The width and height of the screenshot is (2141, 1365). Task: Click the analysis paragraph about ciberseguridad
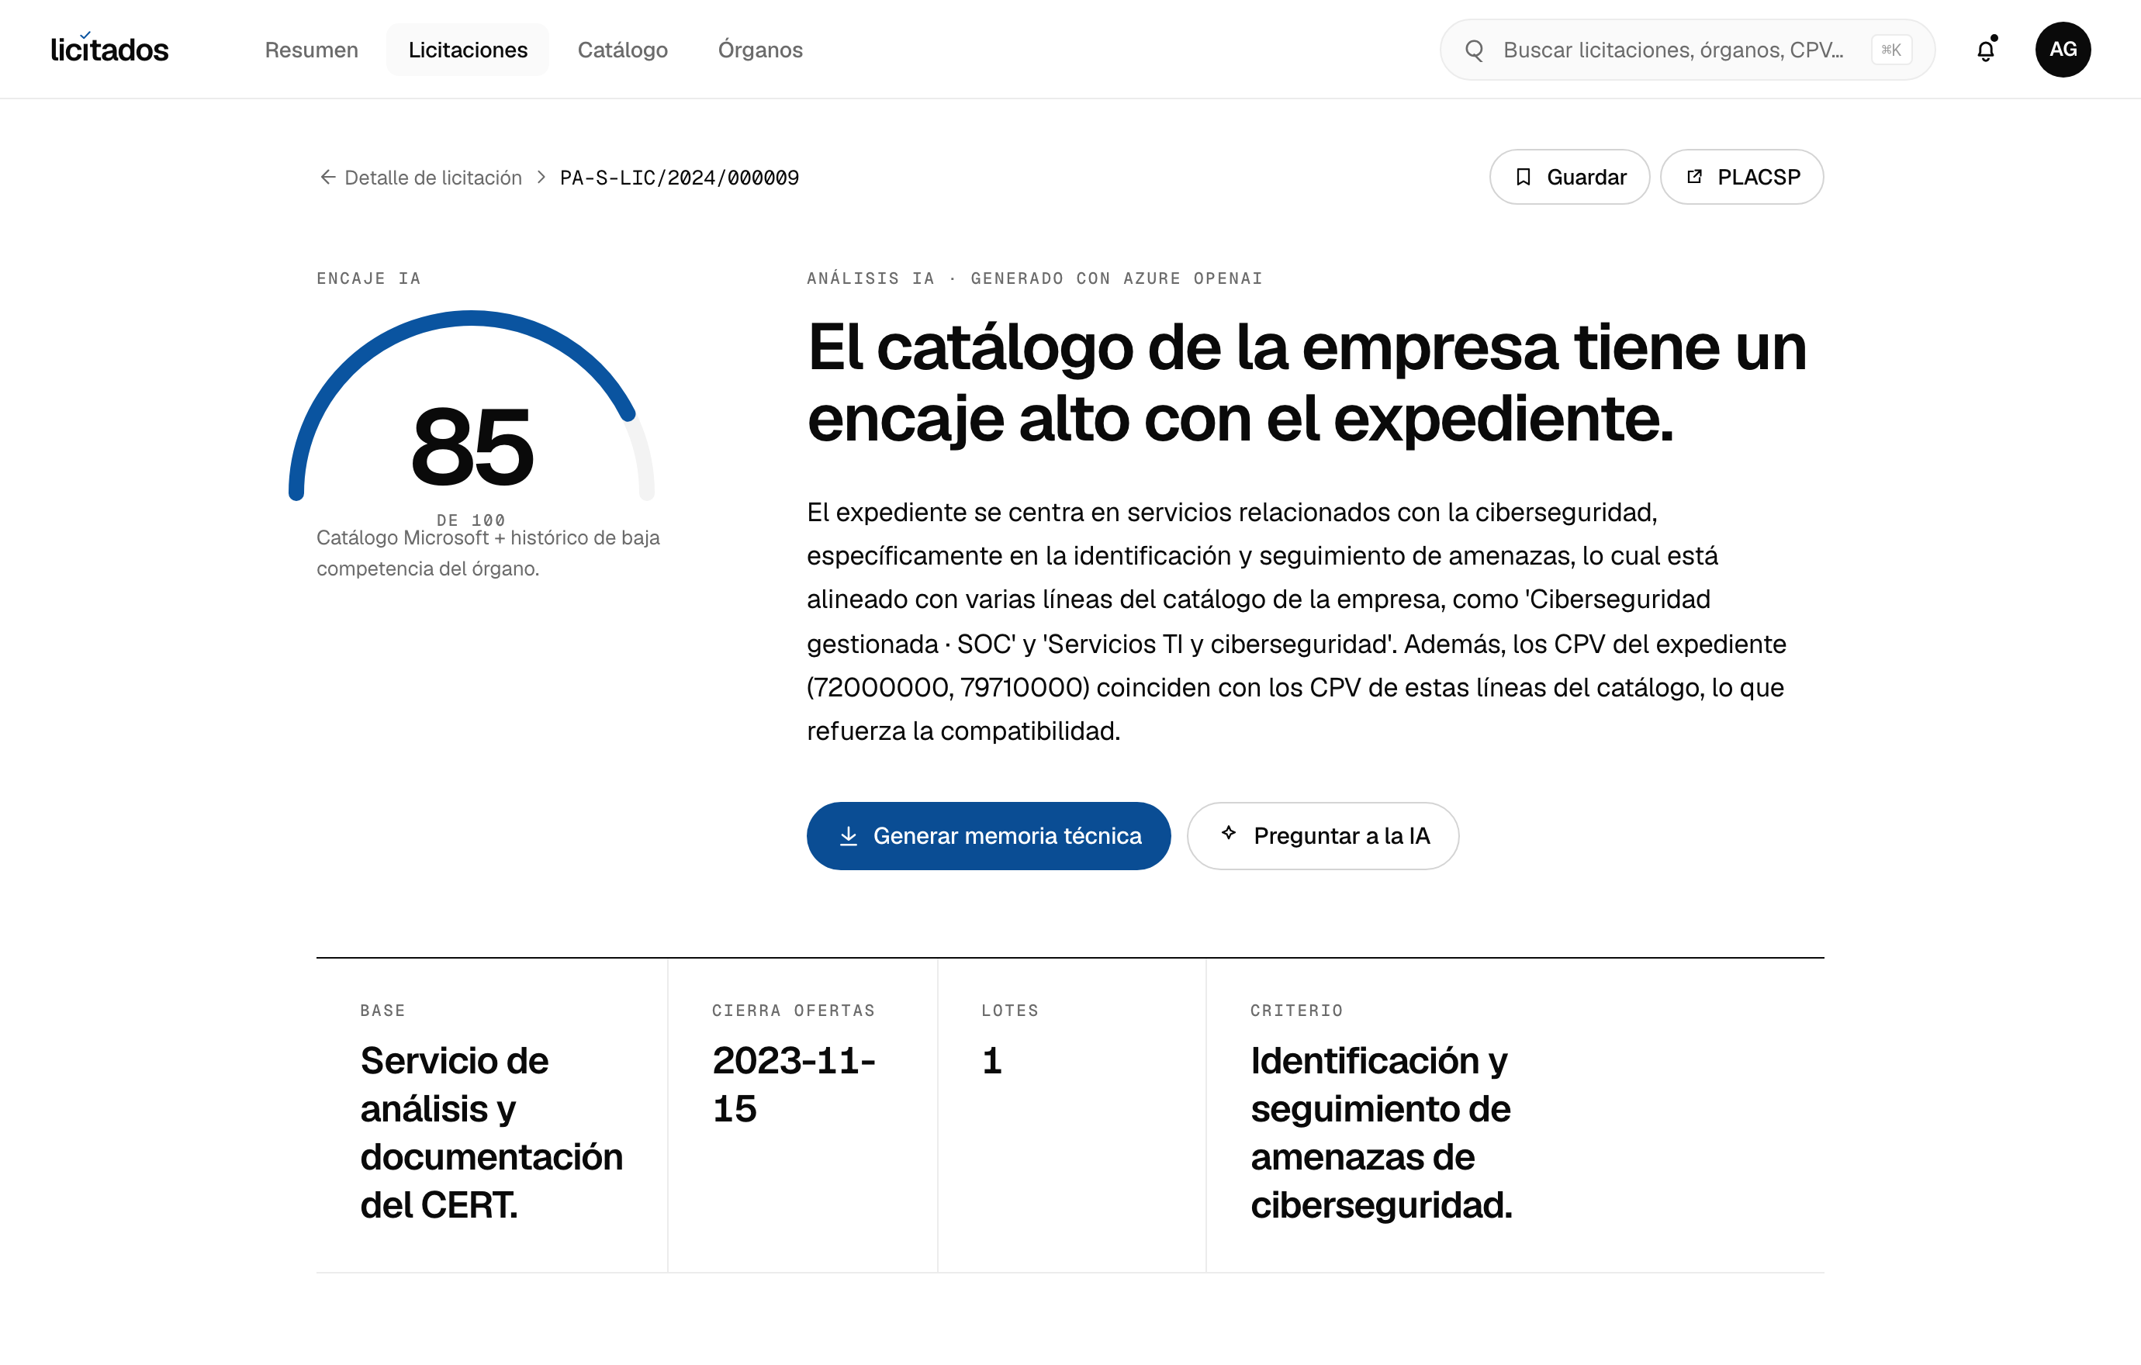tap(1296, 621)
